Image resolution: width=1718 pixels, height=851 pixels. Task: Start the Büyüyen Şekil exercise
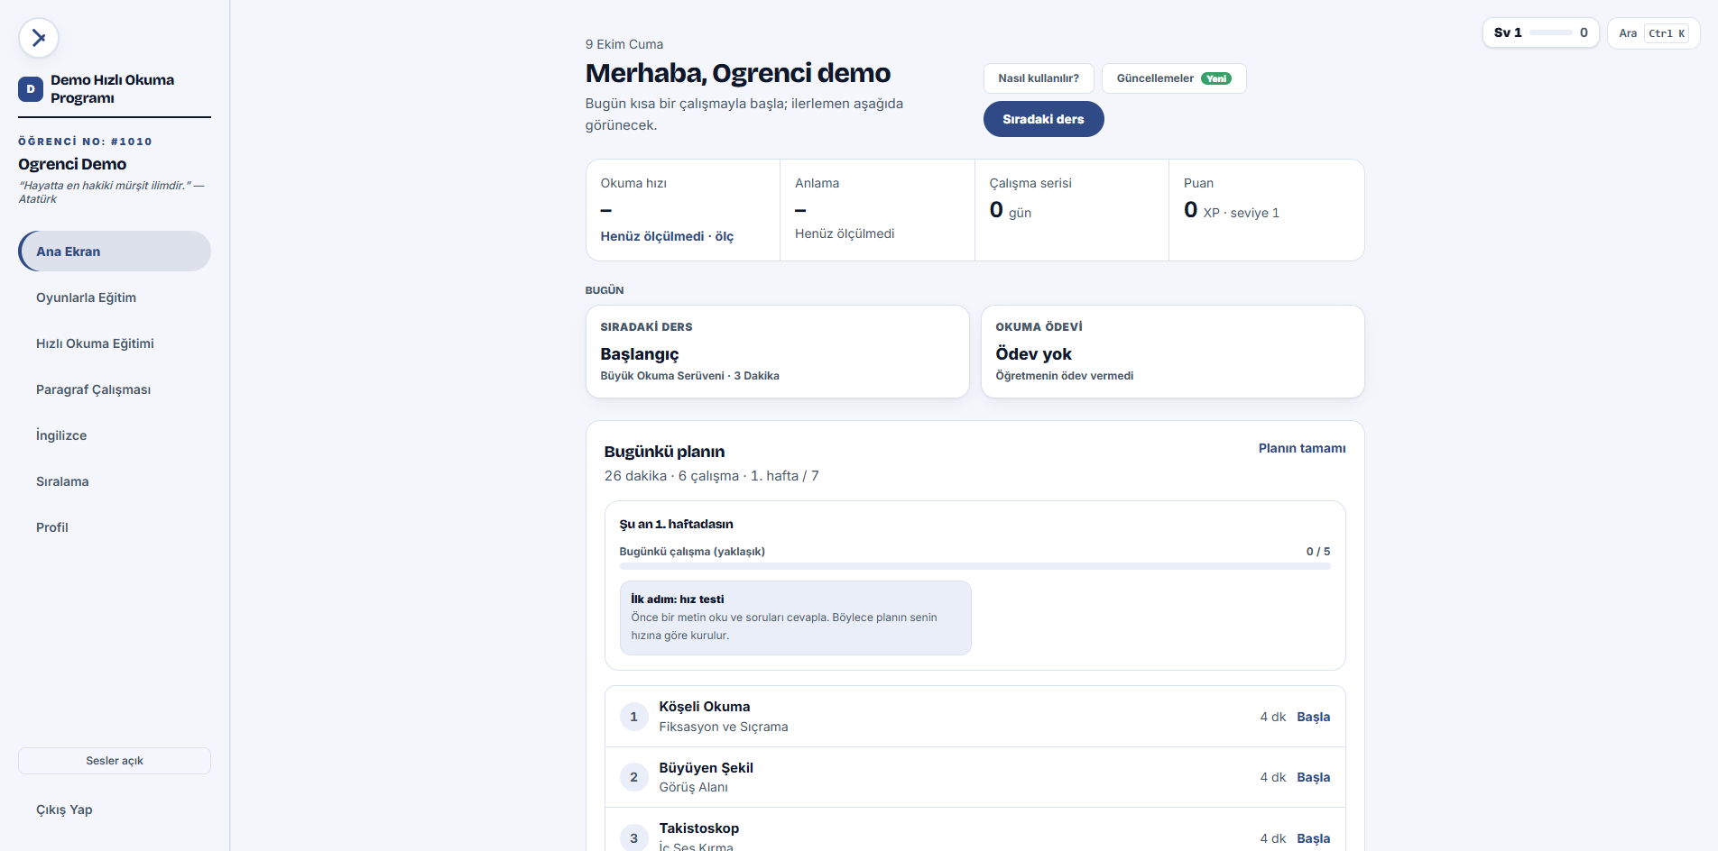[x=1313, y=777]
